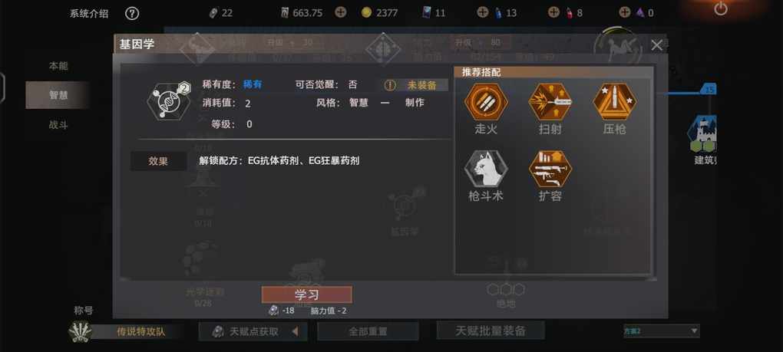Select the 扫射 recommended talent icon

tap(550, 101)
